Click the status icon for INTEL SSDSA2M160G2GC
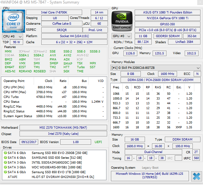Viewport: 203px width, 185px height. (5, 162)
